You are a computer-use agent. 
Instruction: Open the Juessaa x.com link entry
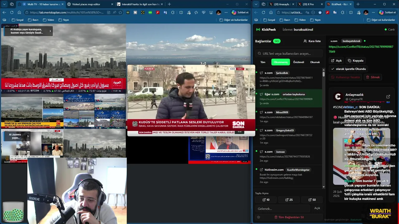[x=288, y=156]
